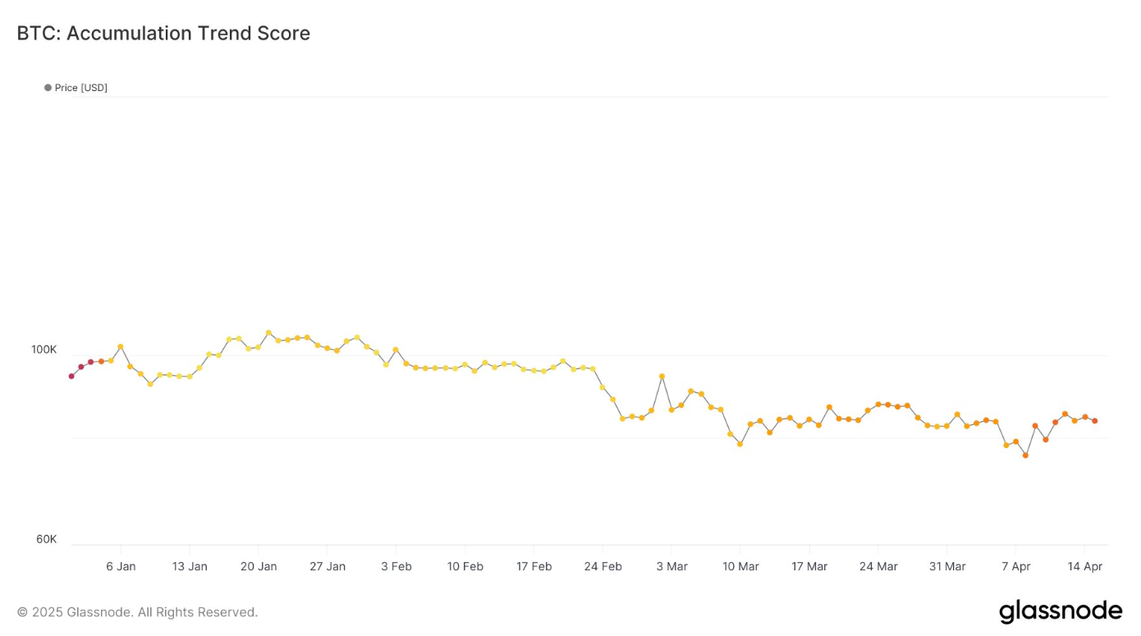The width and height of the screenshot is (1141, 636).
Task: Select the 10 Mar date tick
Action: tap(740, 566)
